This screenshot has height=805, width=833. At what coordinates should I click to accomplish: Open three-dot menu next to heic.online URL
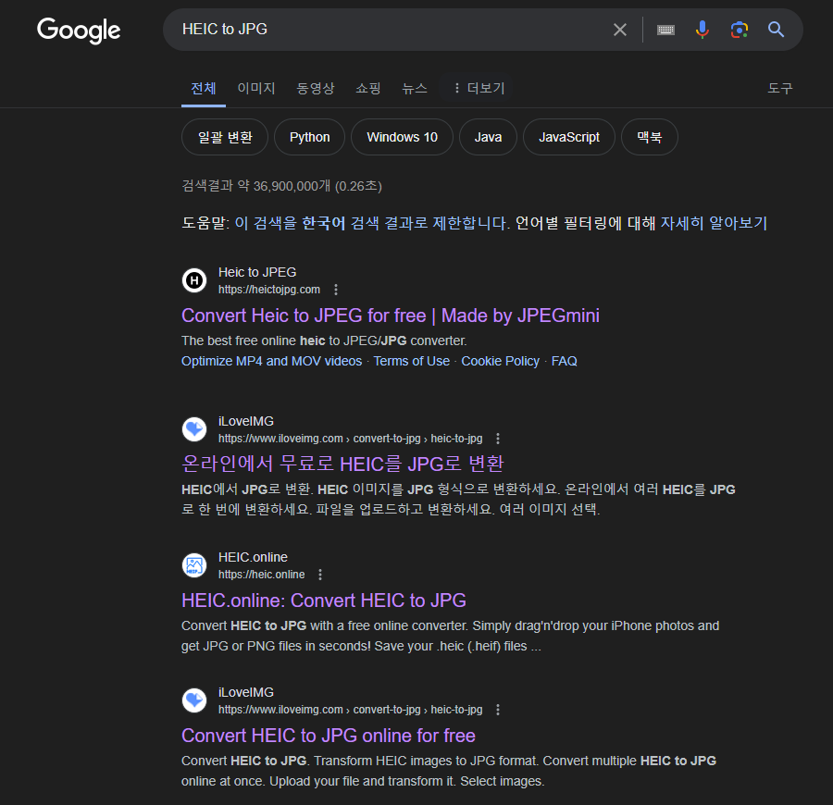point(320,574)
